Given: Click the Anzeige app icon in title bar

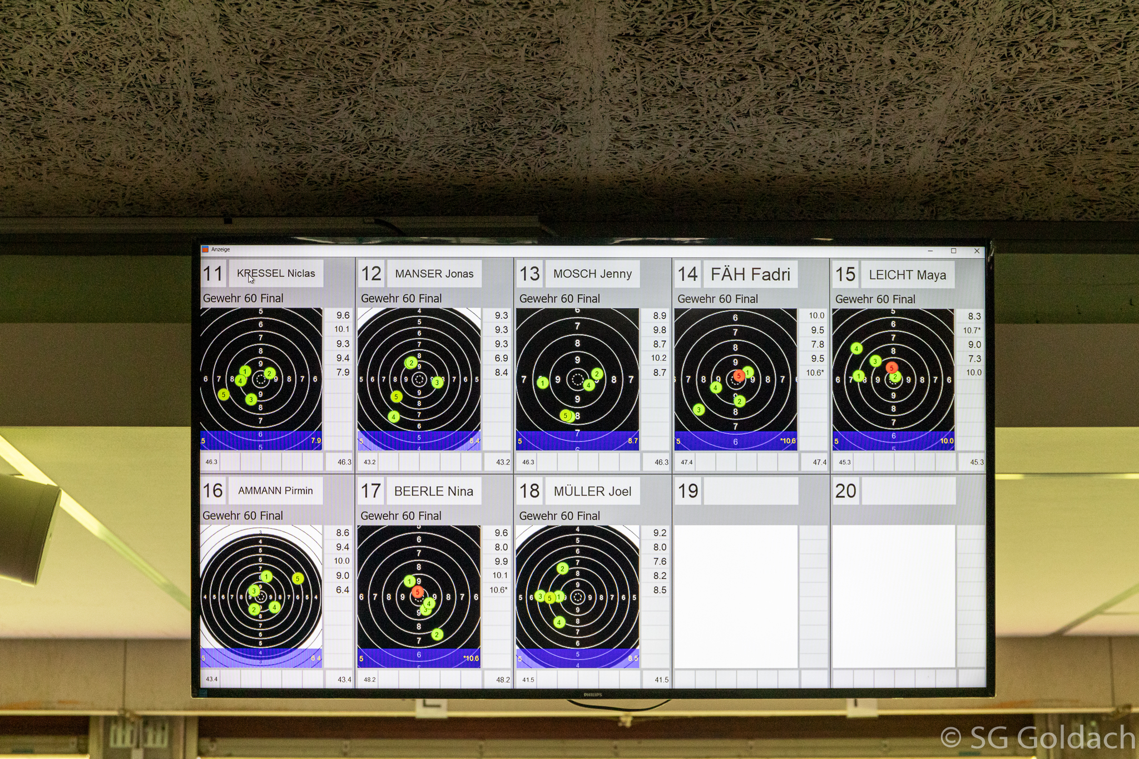Looking at the screenshot, I should (x=205, y=250).
